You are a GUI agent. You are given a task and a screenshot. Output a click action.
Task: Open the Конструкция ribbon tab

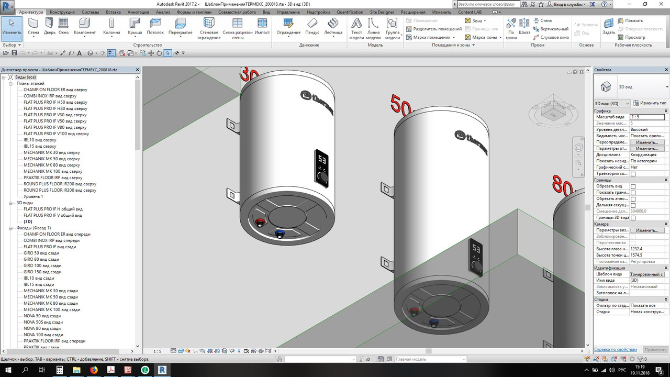click(62, 12)
